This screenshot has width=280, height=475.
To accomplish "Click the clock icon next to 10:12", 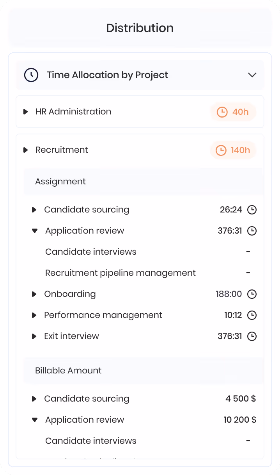I will click(252, 316).
